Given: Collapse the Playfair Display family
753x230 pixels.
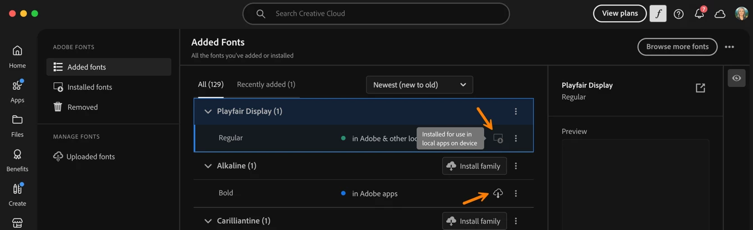Looking at the screenshot, I should 208,111.
